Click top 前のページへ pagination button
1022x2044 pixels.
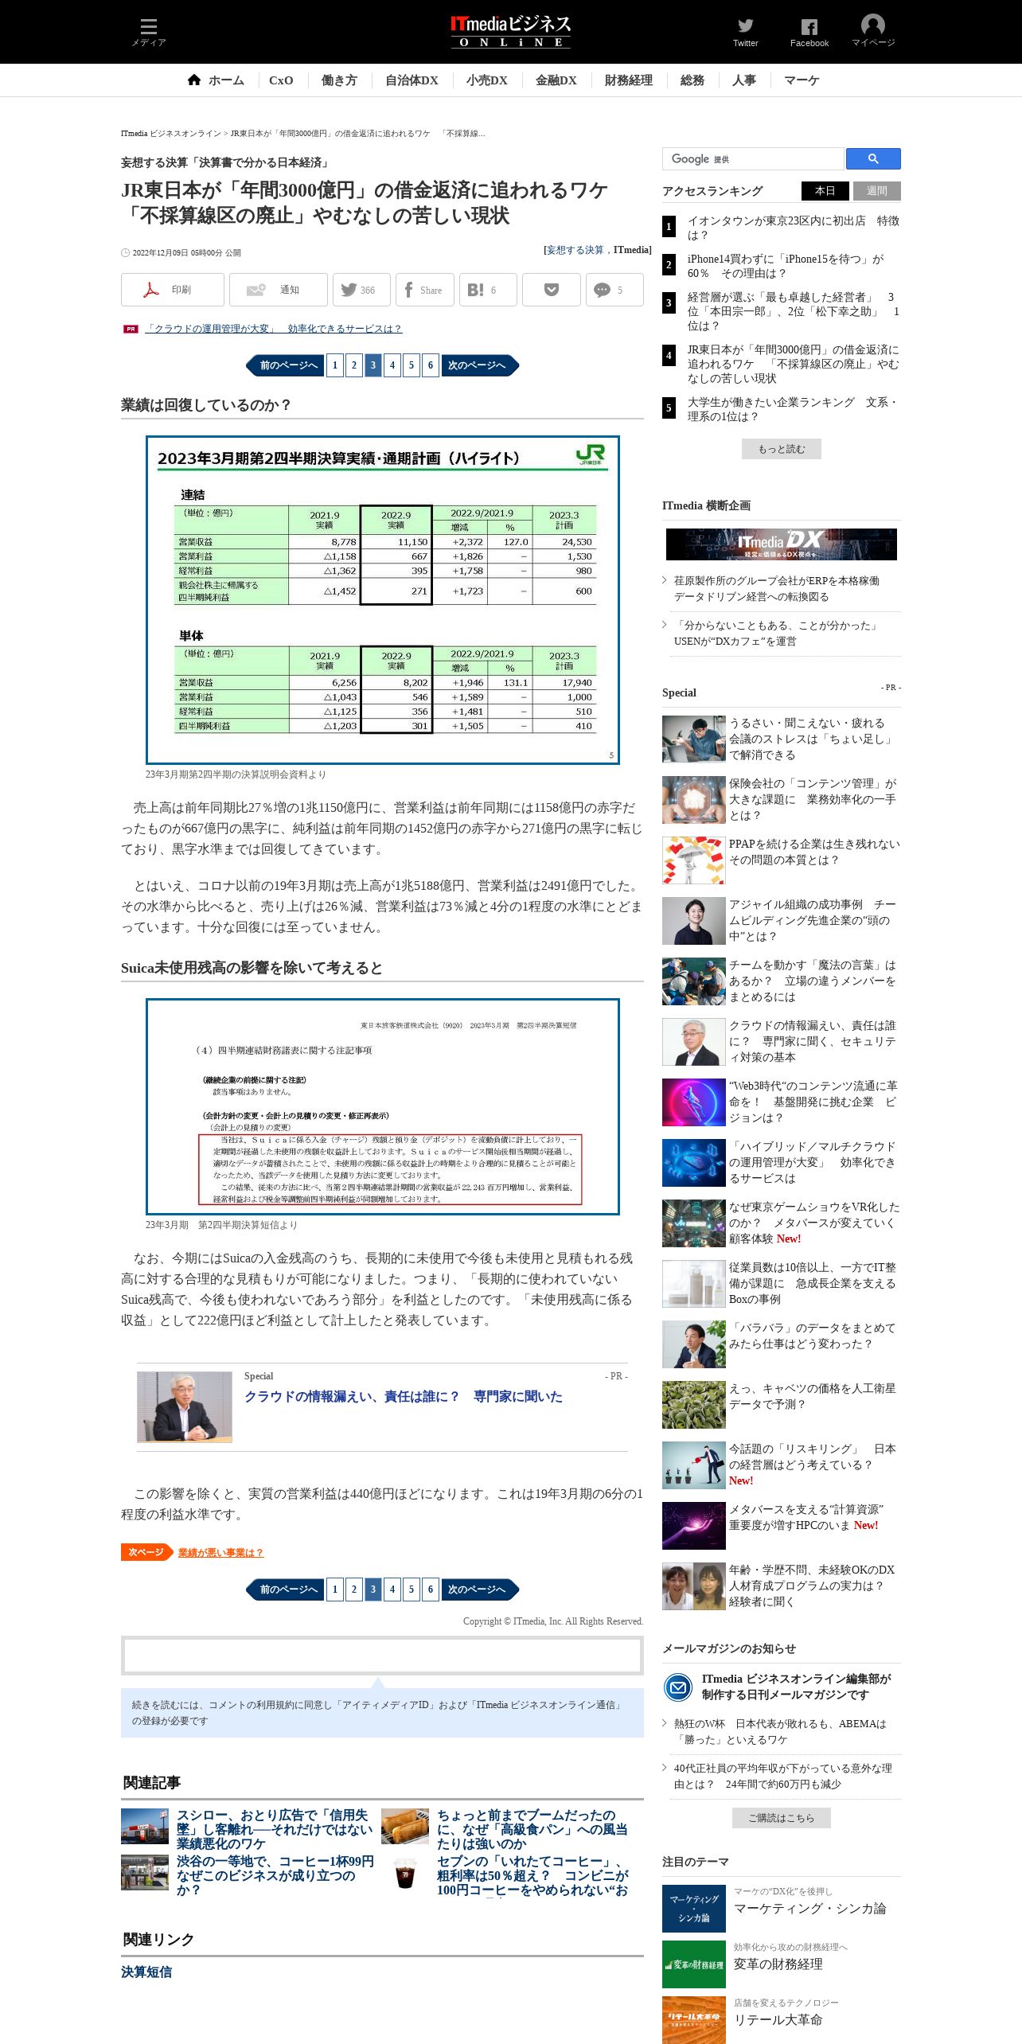(x=285, y=365)
